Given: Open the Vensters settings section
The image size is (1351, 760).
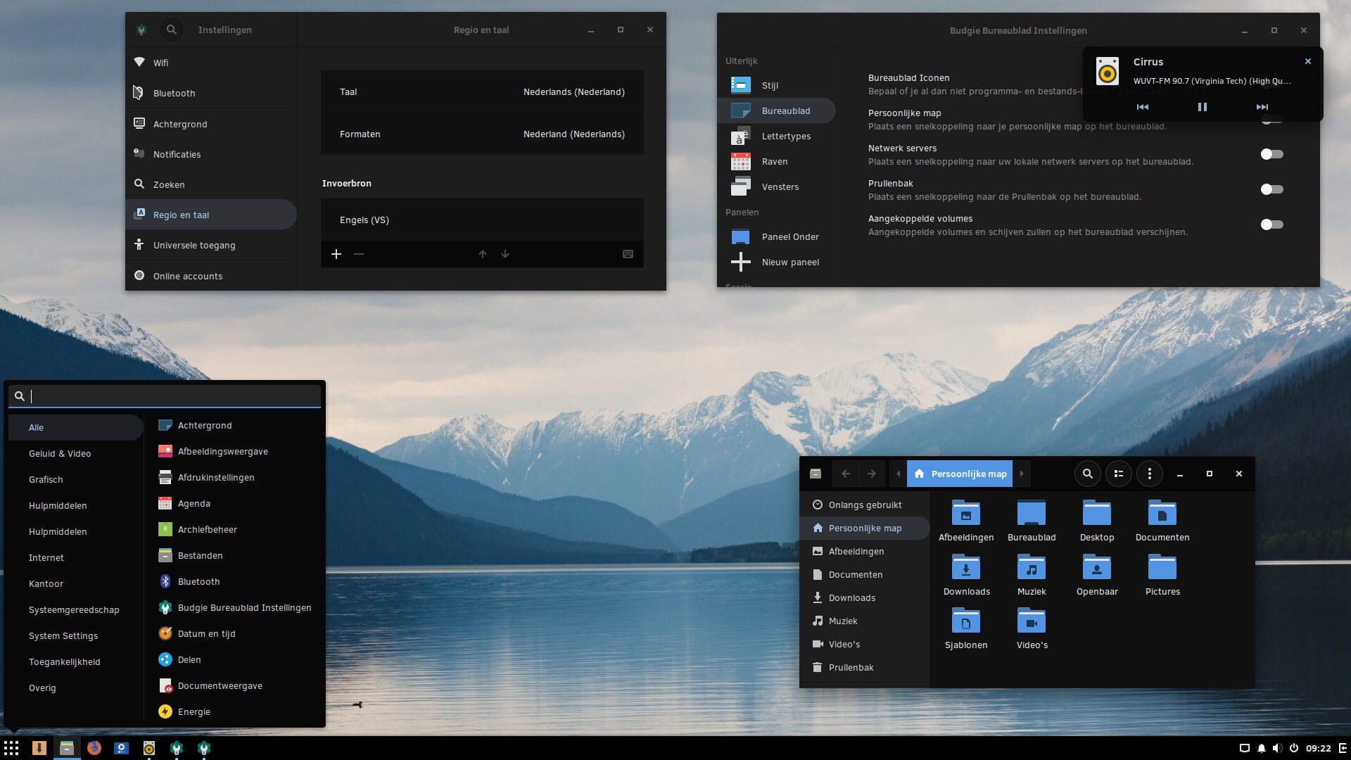Looking at the screenshot, I should tap(780, 186).
